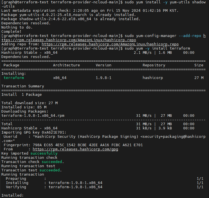Click the 'Transaction Summary' heading

(23, 86)
